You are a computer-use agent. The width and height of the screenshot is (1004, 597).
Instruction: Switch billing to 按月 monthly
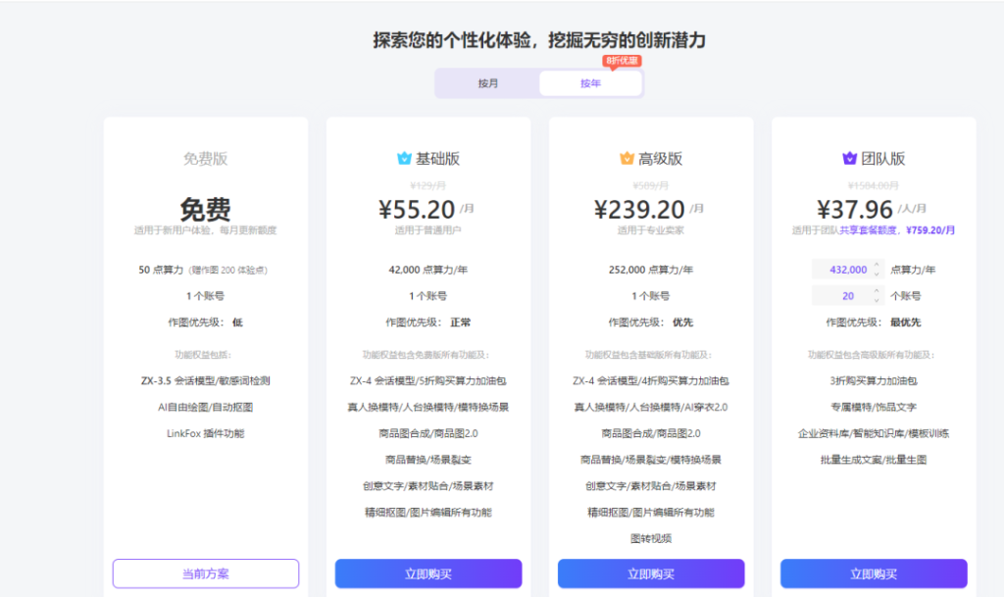coord(488,83)
